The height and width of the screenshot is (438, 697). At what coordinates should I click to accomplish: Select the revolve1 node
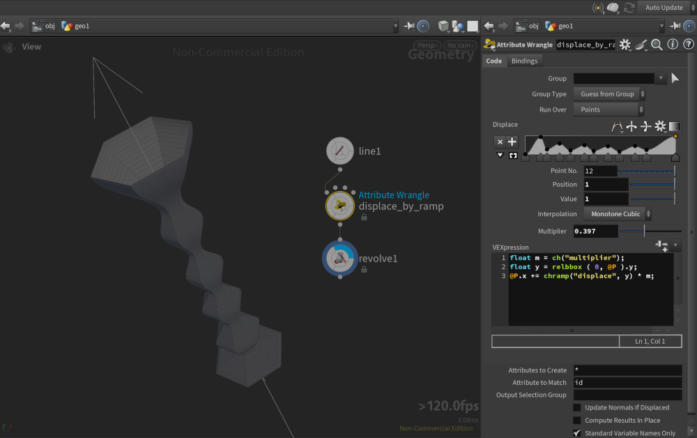tap(340, 258)
